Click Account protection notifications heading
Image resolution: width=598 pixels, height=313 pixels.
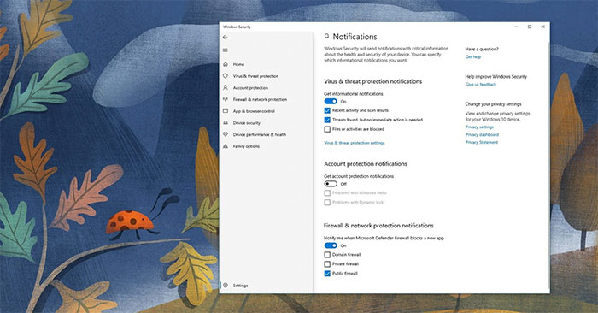click(x=366, y=163)
